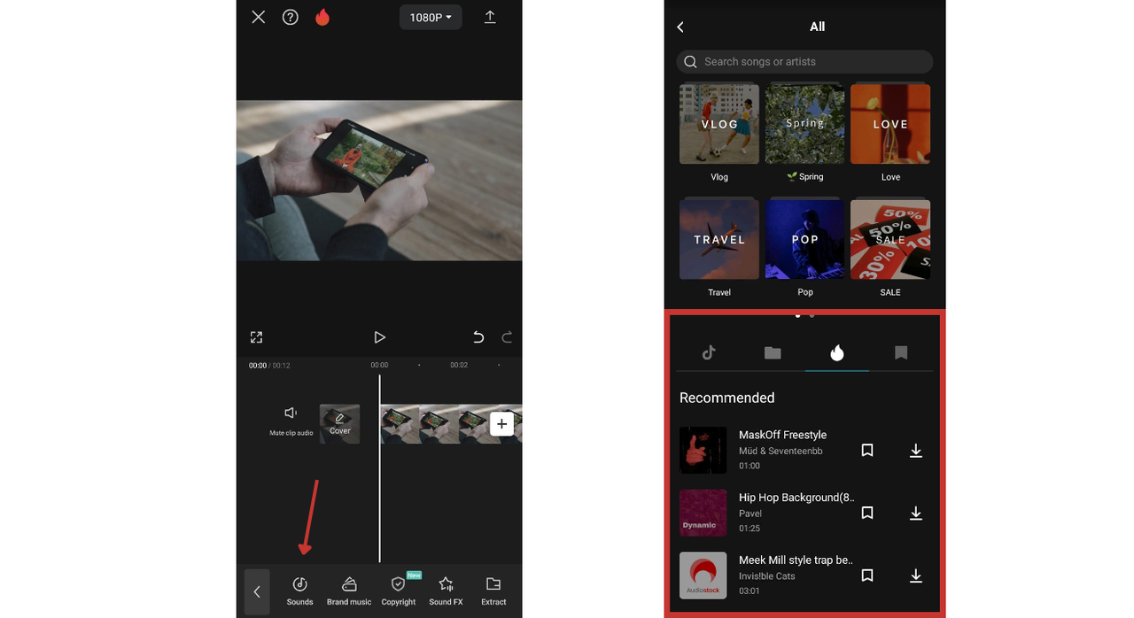The image size is (1134, 618).
Task: Open the SALE music category
Action: pos(890,247)
